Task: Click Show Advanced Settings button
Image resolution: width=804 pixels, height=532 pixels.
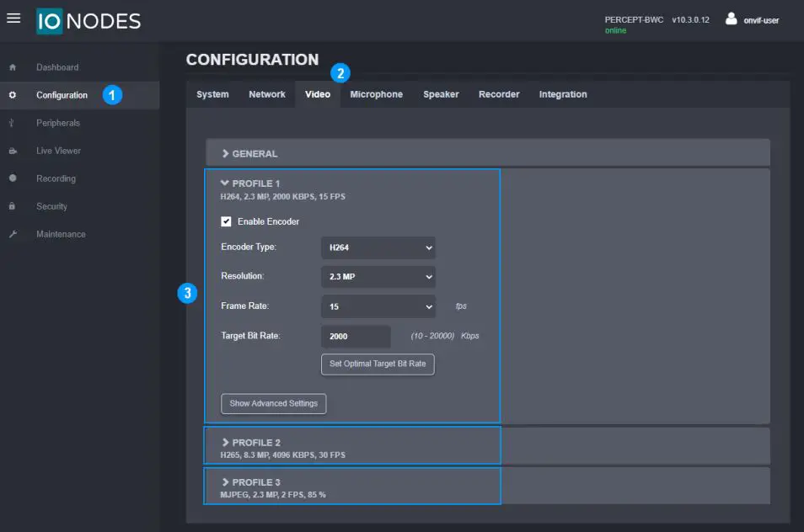Action: [273, 403]
